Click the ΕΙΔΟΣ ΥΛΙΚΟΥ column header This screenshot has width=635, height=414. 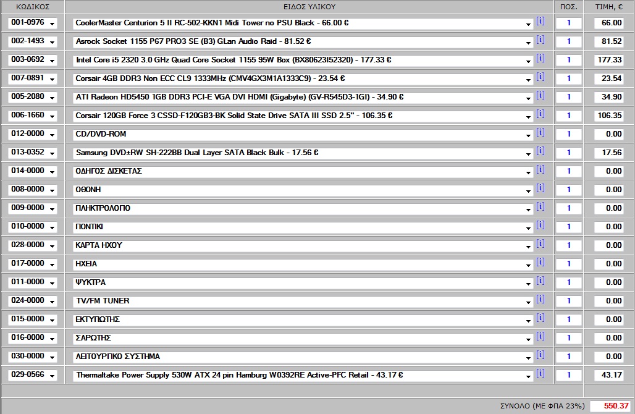tap(309, 7)
